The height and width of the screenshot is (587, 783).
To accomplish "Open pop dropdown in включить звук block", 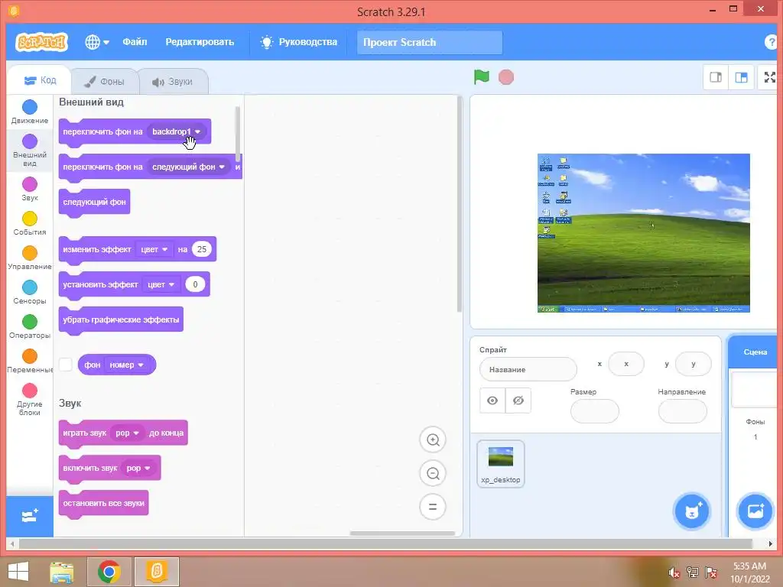I will 138,469.
